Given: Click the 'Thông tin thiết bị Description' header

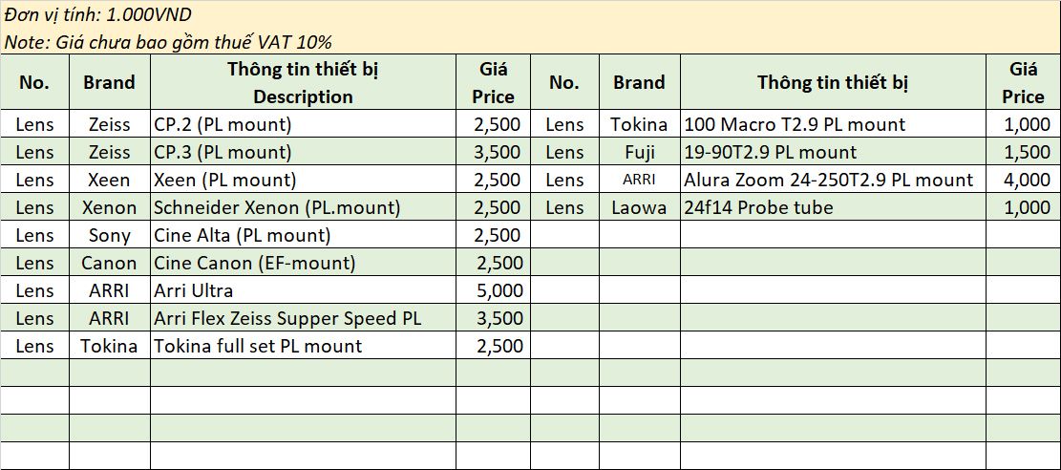Looking at the screenshot, I should click(x=303, y=82).
